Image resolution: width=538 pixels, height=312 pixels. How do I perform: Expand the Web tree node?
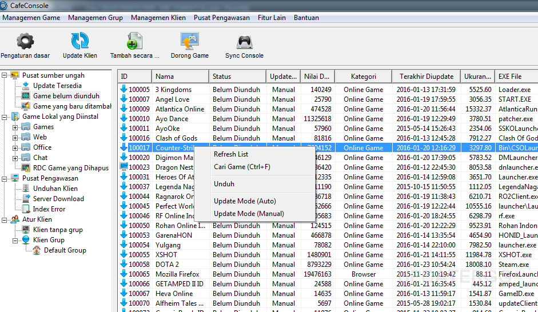pos(15,138)
